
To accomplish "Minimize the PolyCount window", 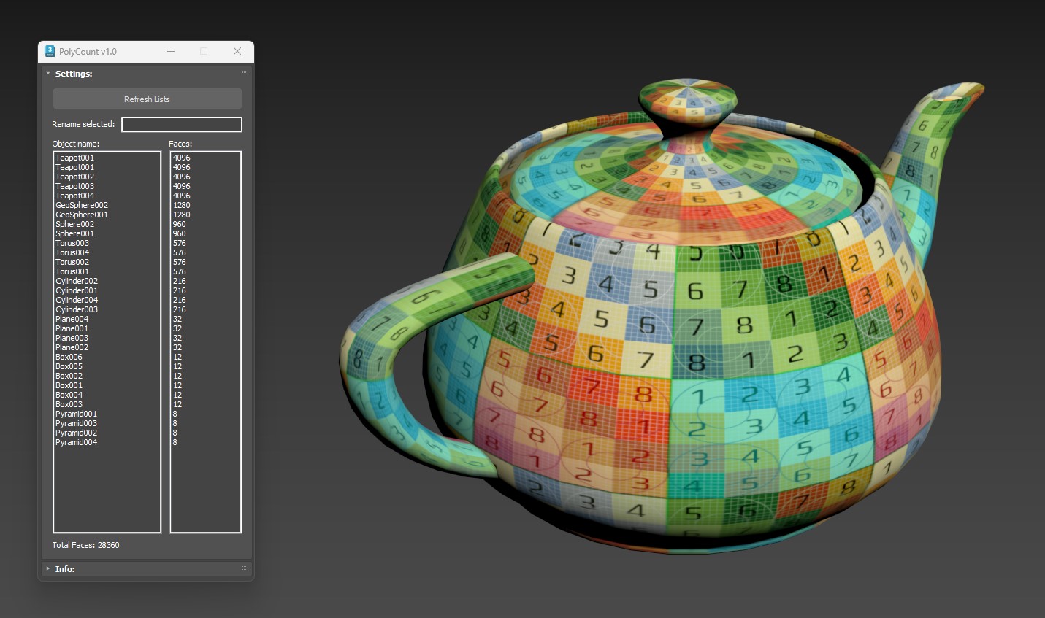I will (x=171, y=51).
